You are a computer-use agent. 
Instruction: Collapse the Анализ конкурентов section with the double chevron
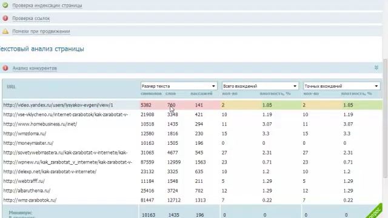point(376,68)
